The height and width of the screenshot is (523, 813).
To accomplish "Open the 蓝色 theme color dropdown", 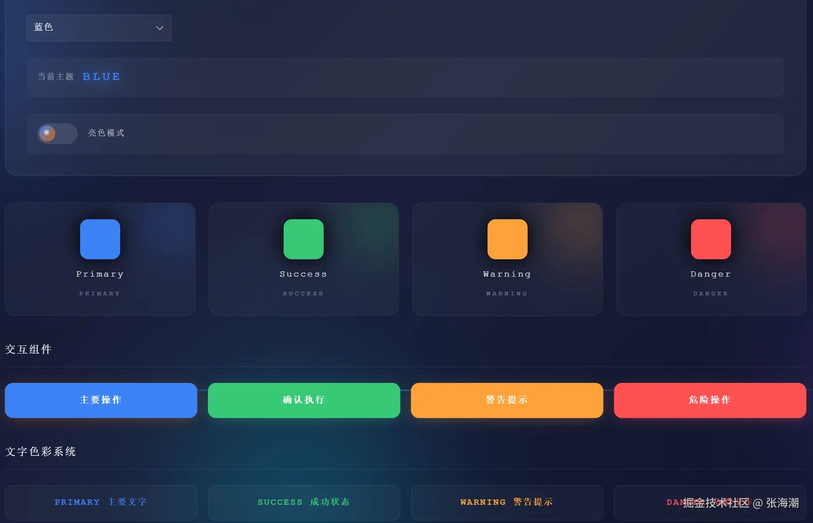I will pyautogui.click(x=99, y=28).
